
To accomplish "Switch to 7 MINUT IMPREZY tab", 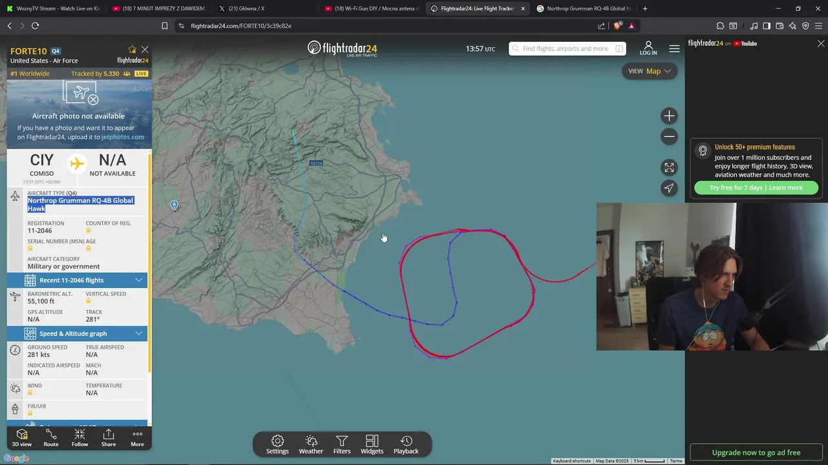I will [x=158, y=8].
